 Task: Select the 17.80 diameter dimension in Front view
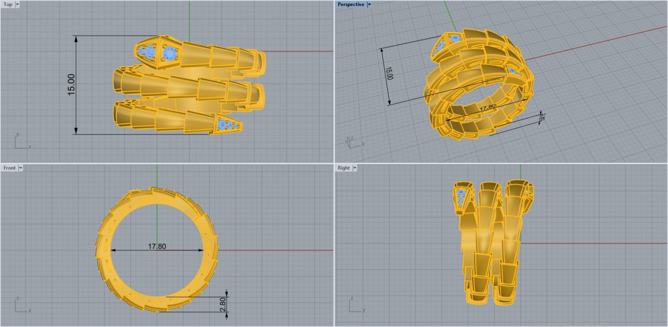157,246
